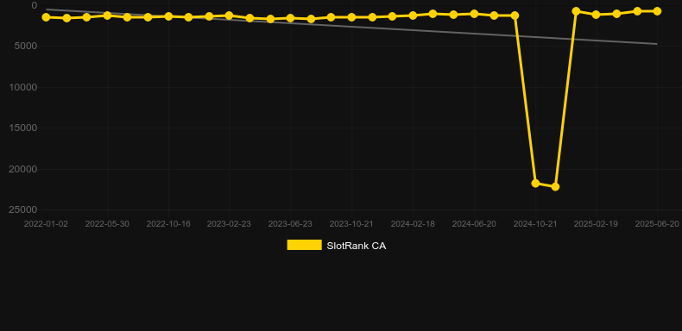The height and width of the screenshot is (331, 682).
Task: Click the 2024-10-21 x-axis date label
Action: [x=535, y=224]
